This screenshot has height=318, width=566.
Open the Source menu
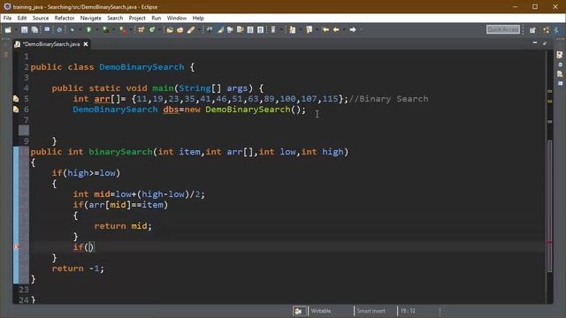[x=41, y=18]
